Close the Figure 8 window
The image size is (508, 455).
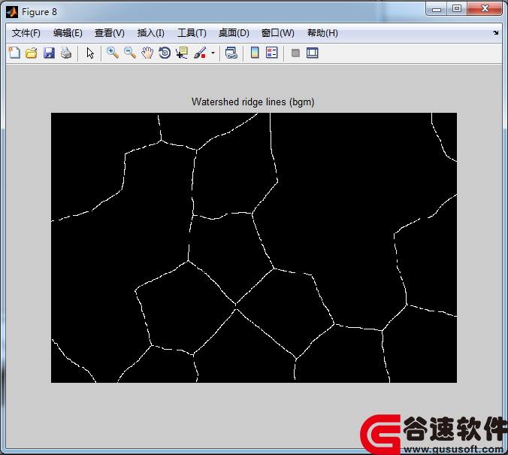(x=485, y=9)
